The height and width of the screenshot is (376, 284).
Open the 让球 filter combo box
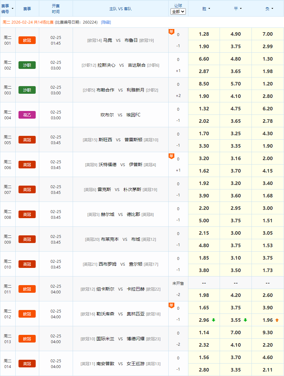(178, 11)
